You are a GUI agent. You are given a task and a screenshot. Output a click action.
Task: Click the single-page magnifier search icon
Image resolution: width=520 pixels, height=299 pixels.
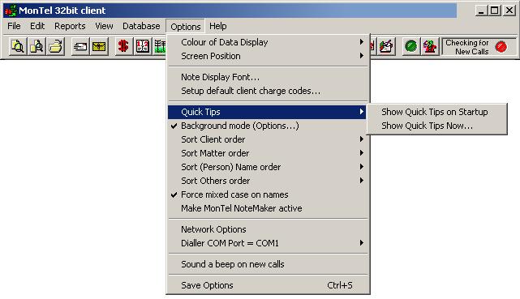pos(17,46)
